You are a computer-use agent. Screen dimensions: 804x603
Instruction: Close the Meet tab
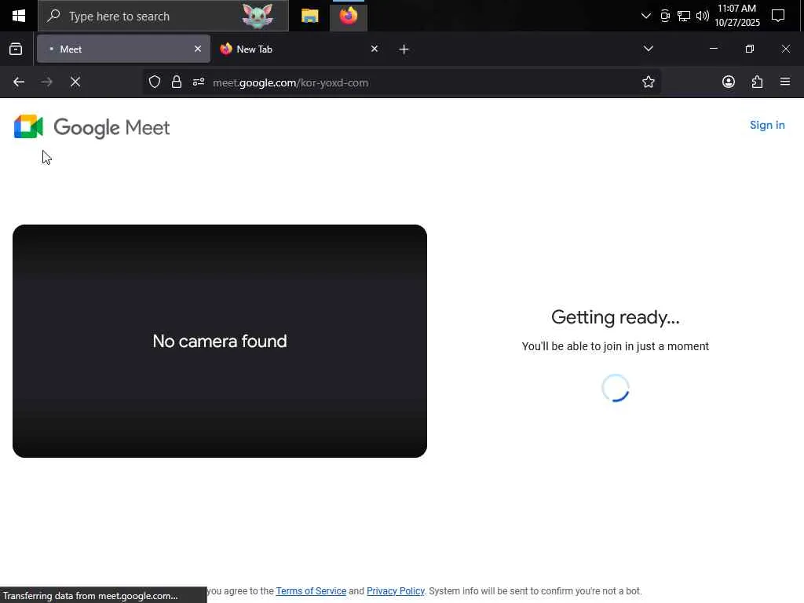click(x=197, y=49)
